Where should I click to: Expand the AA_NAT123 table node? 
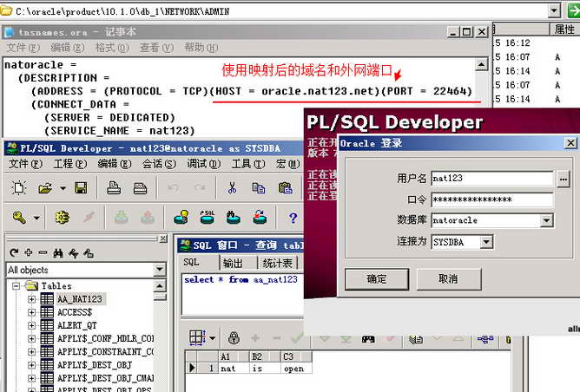point(32,299)
